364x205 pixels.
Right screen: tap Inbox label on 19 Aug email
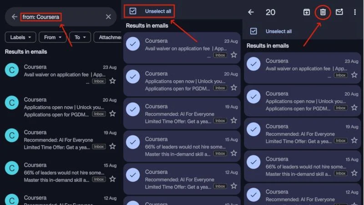click(x=340, y=141)
